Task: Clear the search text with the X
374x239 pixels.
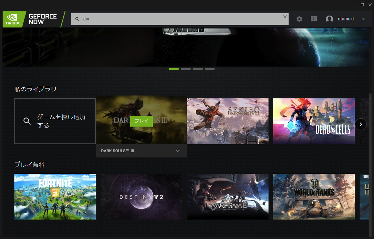Action: pyautogui.click(x=285, y=17)
